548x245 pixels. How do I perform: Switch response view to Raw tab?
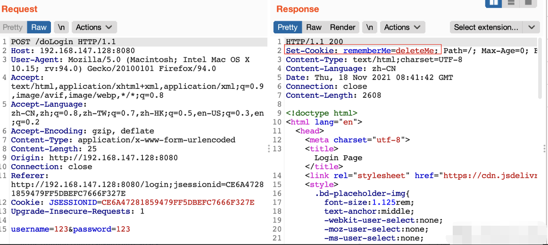tap(314, 27)
